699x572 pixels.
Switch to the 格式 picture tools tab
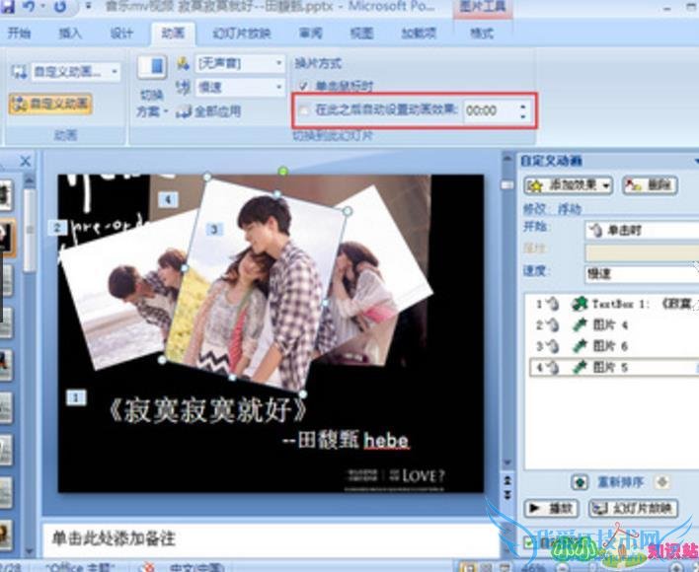pos(482,33)
